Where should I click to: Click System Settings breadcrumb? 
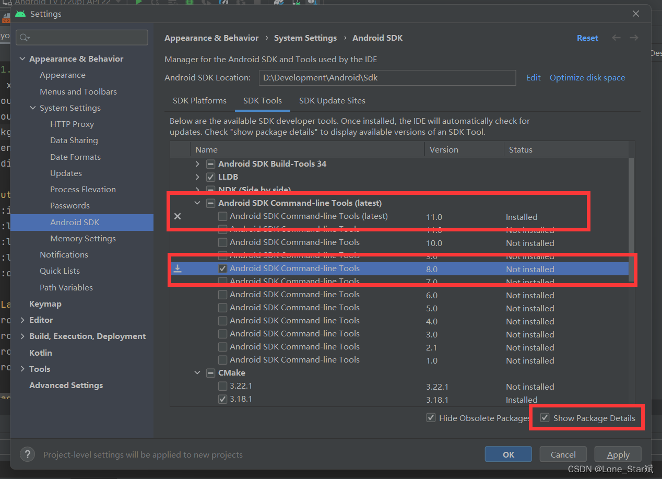(x=305, y=38)
